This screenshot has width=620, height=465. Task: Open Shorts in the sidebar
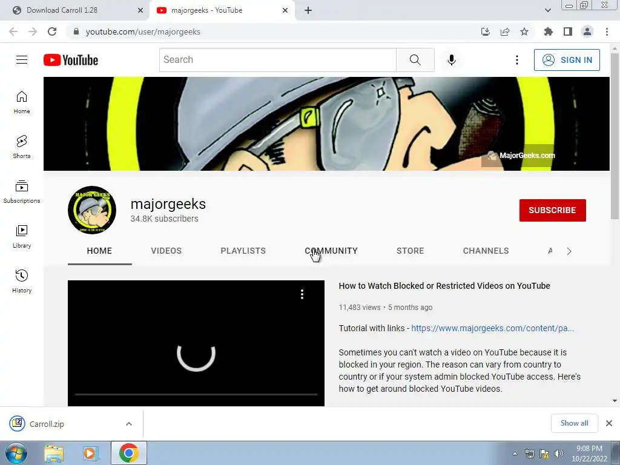click(x=22, y=147)
